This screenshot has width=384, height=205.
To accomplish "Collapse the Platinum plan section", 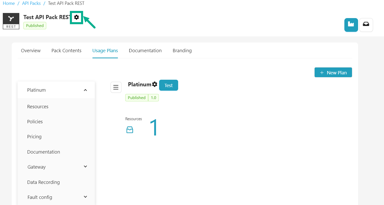I will [x=85, y=90].
